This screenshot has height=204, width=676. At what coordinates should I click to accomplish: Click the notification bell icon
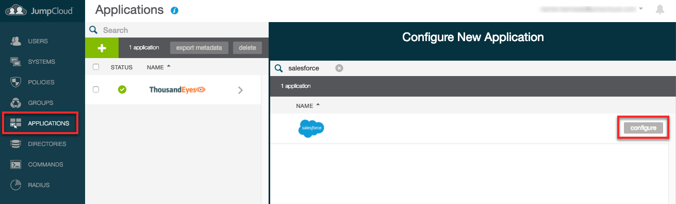click(x=659, y=9)
